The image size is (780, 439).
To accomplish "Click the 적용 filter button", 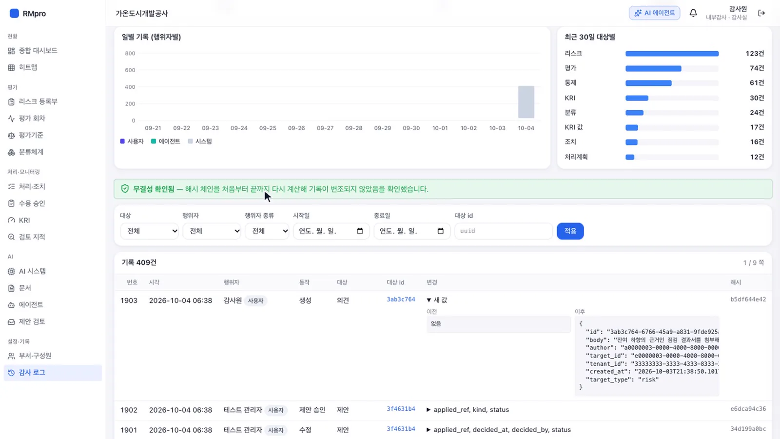I will coord(570,231).
